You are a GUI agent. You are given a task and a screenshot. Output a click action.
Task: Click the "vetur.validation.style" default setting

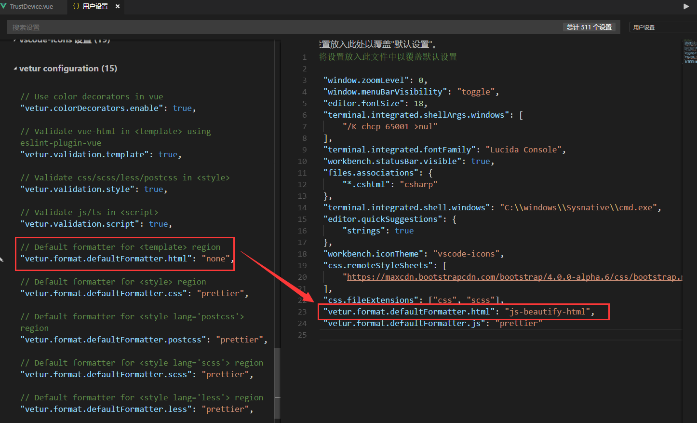(x=94, y=189)
